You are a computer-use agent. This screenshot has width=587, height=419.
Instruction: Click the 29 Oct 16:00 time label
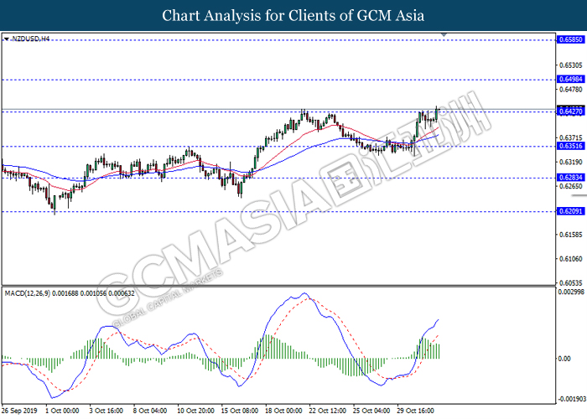416,411
